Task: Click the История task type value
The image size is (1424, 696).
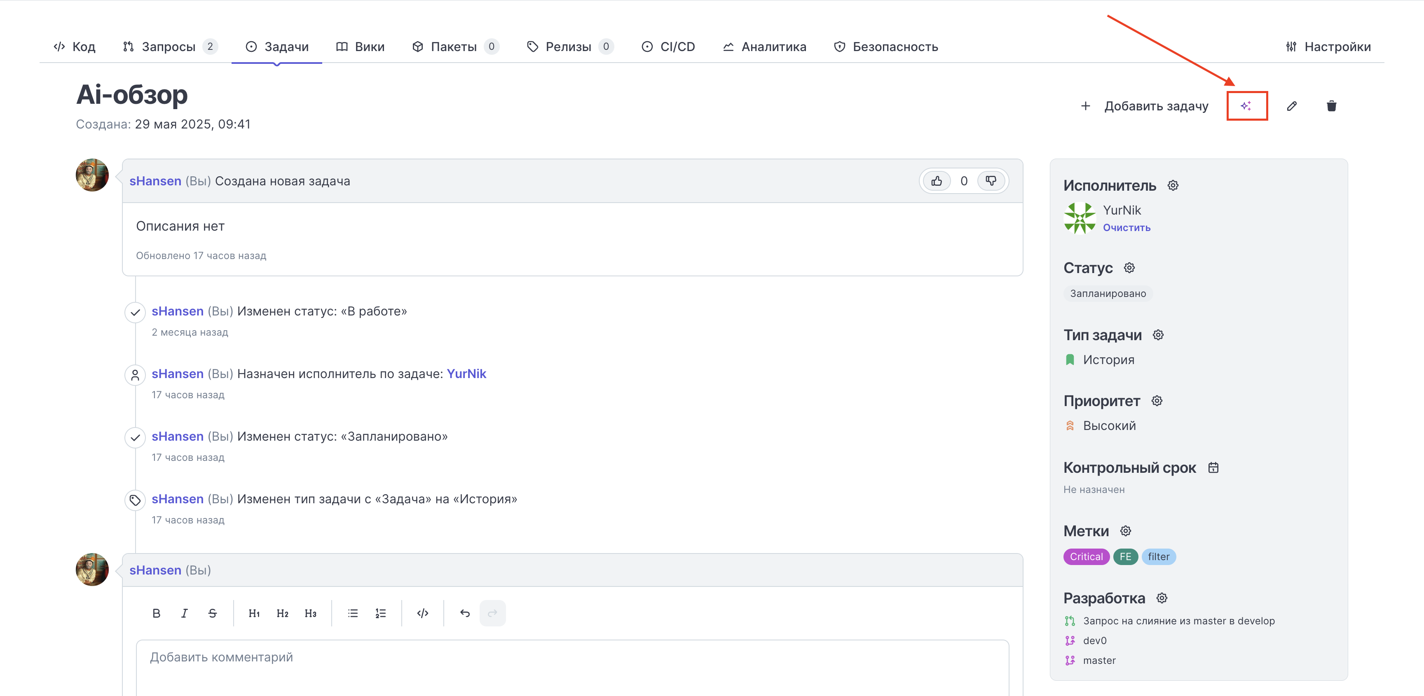Action: click(1108, 360)
